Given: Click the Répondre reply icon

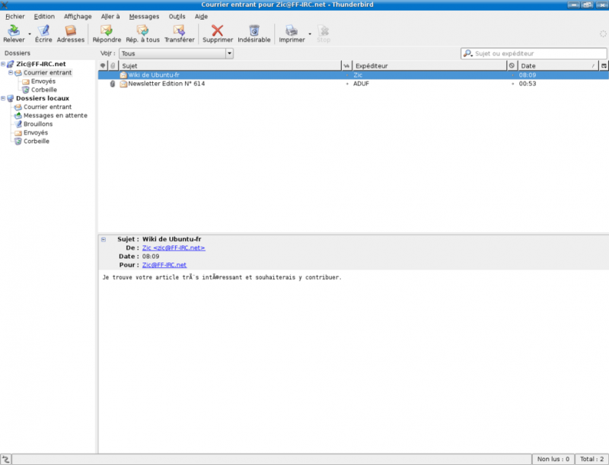Looking at the screenshot, I should pyautogui.click(x=107, y=31).
